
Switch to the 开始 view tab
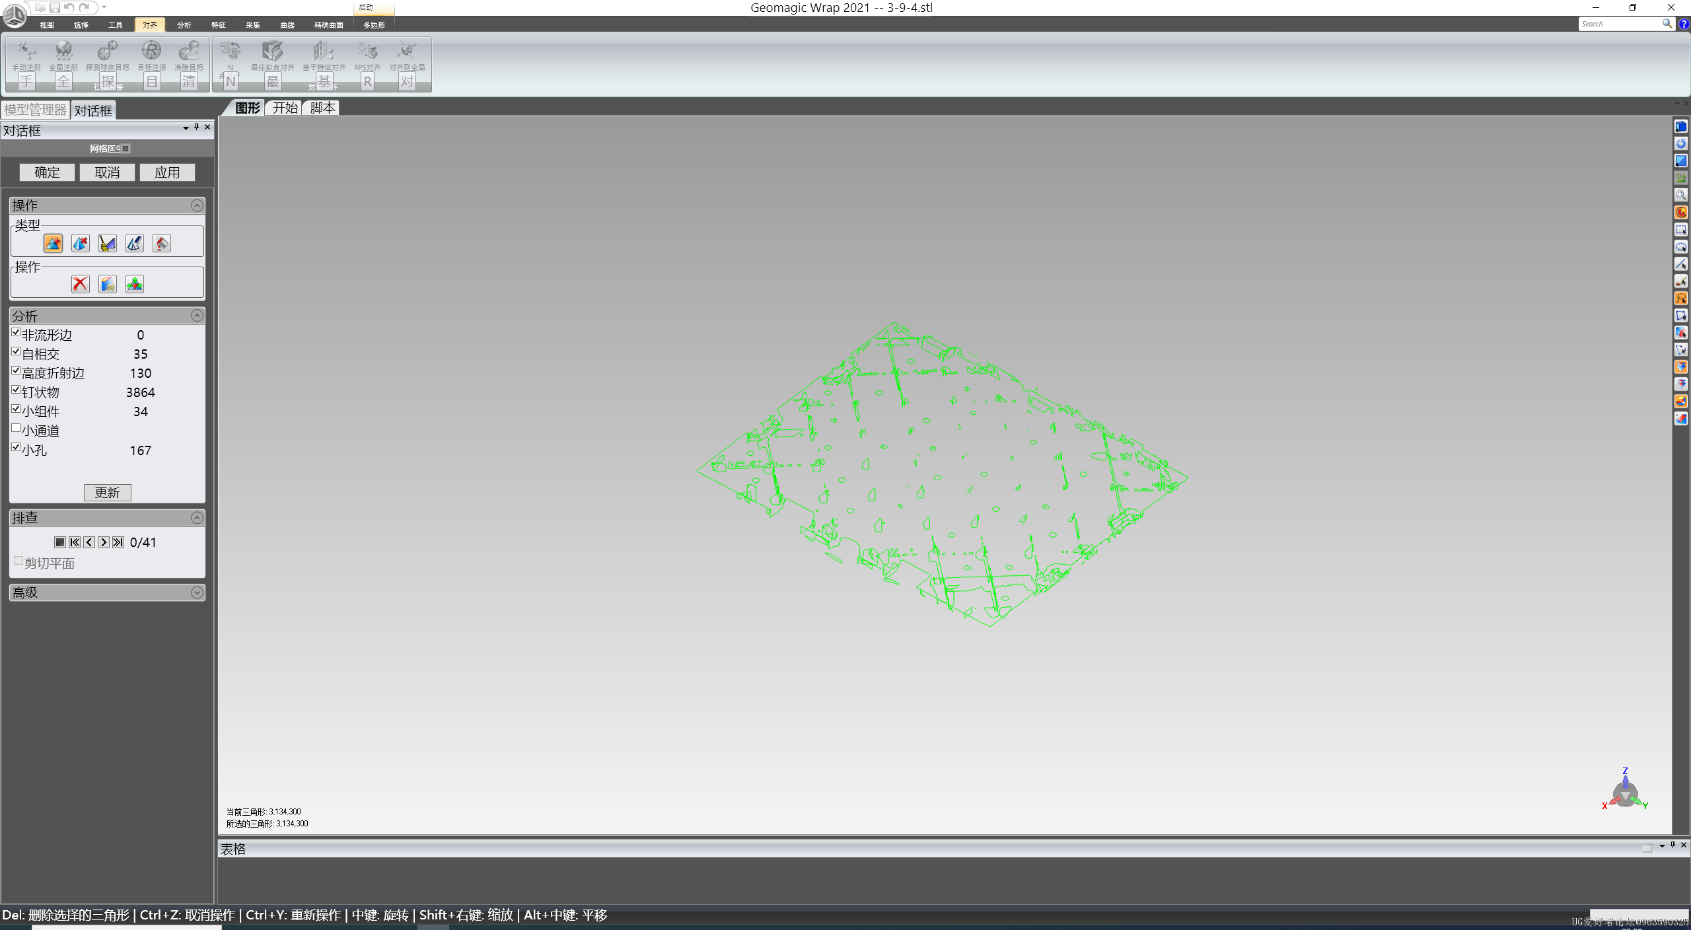(x=285, y=108)
